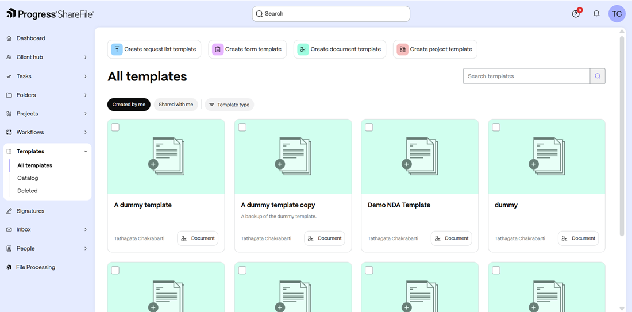Click the purple form template icon
This screenshot has height=312, width=632.
coord(218,49)
